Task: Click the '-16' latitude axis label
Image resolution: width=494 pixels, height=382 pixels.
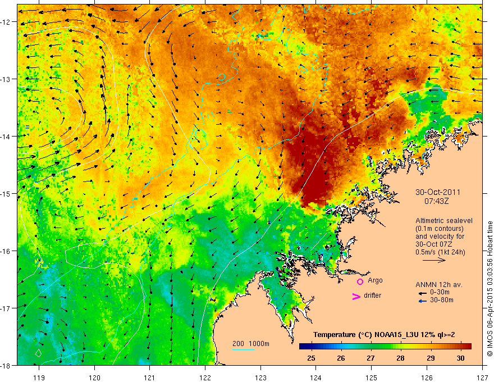Action: coord(6,251)
